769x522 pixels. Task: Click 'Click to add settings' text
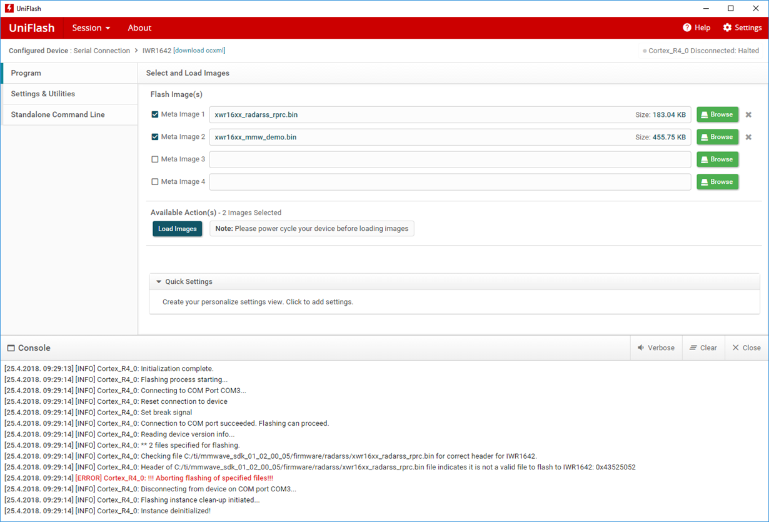[x=319, y=302]
